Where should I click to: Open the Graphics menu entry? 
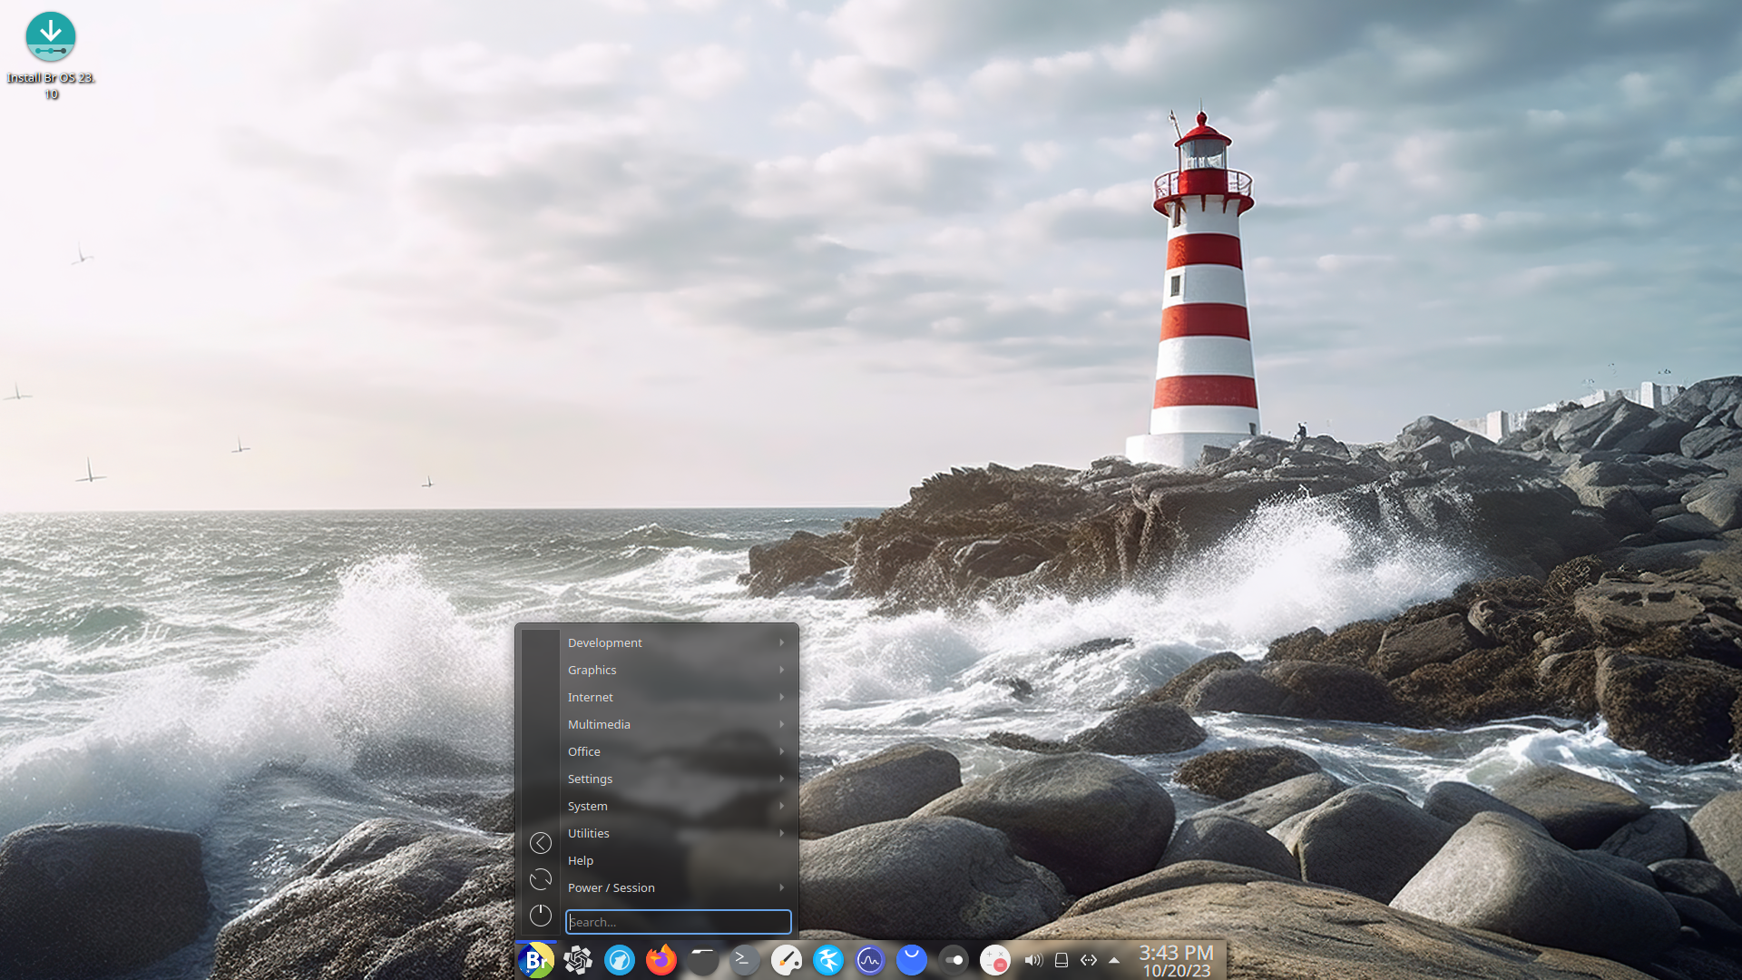pos(679,670)
